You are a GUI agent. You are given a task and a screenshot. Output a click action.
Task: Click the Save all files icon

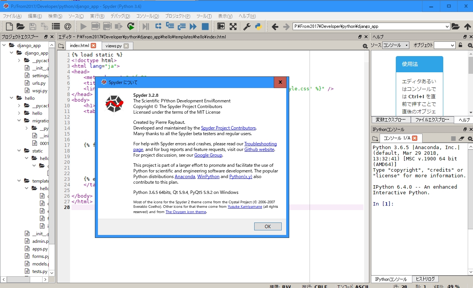(x=44, y=26)
